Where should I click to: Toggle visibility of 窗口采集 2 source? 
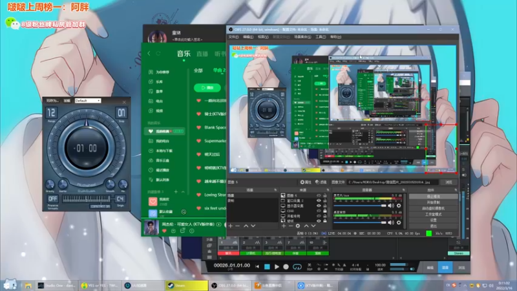coord(319,200)
